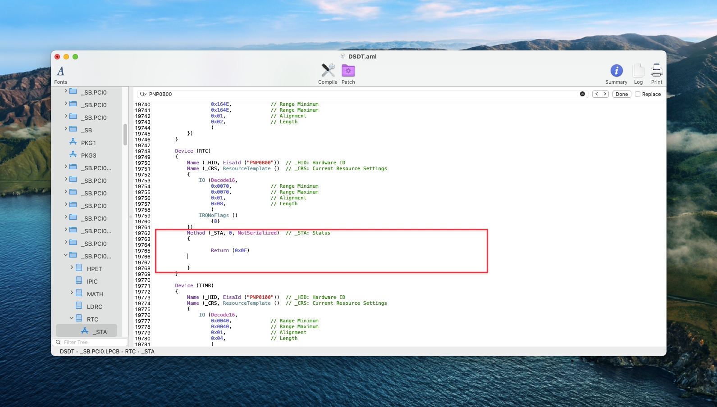Viewport: 717px width, 407px height.
Task: Open the Log icon
Action: click(638, 71)
